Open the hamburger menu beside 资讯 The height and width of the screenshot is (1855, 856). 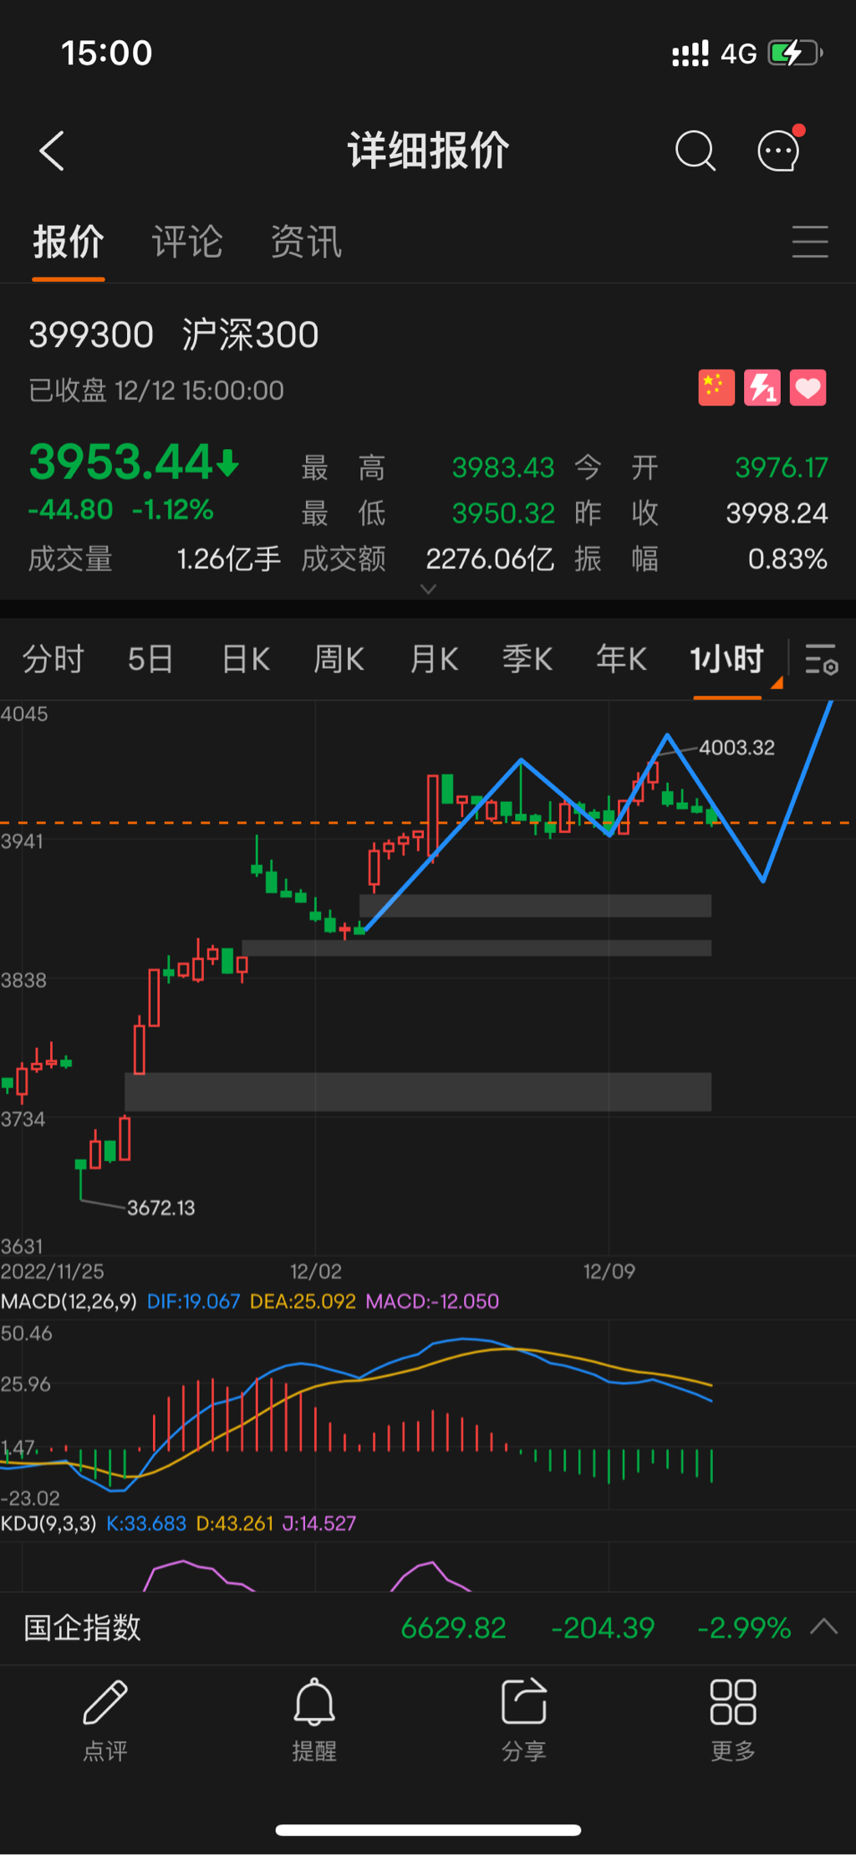click(x=810, y=242)
